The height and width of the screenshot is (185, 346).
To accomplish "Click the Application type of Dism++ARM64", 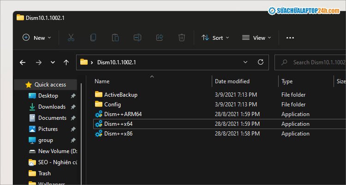I will 295,114.
